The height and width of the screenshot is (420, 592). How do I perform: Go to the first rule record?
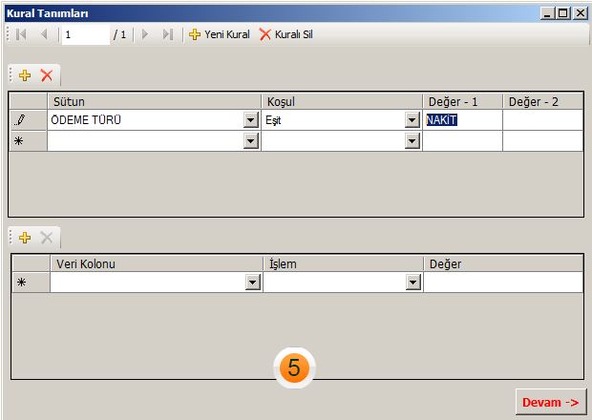point(21,34)
